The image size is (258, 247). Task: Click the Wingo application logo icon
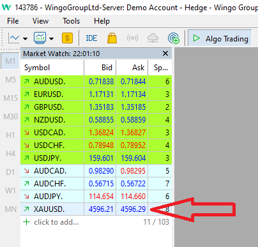6,7
